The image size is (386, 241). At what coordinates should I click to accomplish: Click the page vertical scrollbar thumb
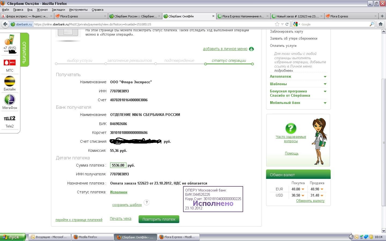click(x=384, y=142)
